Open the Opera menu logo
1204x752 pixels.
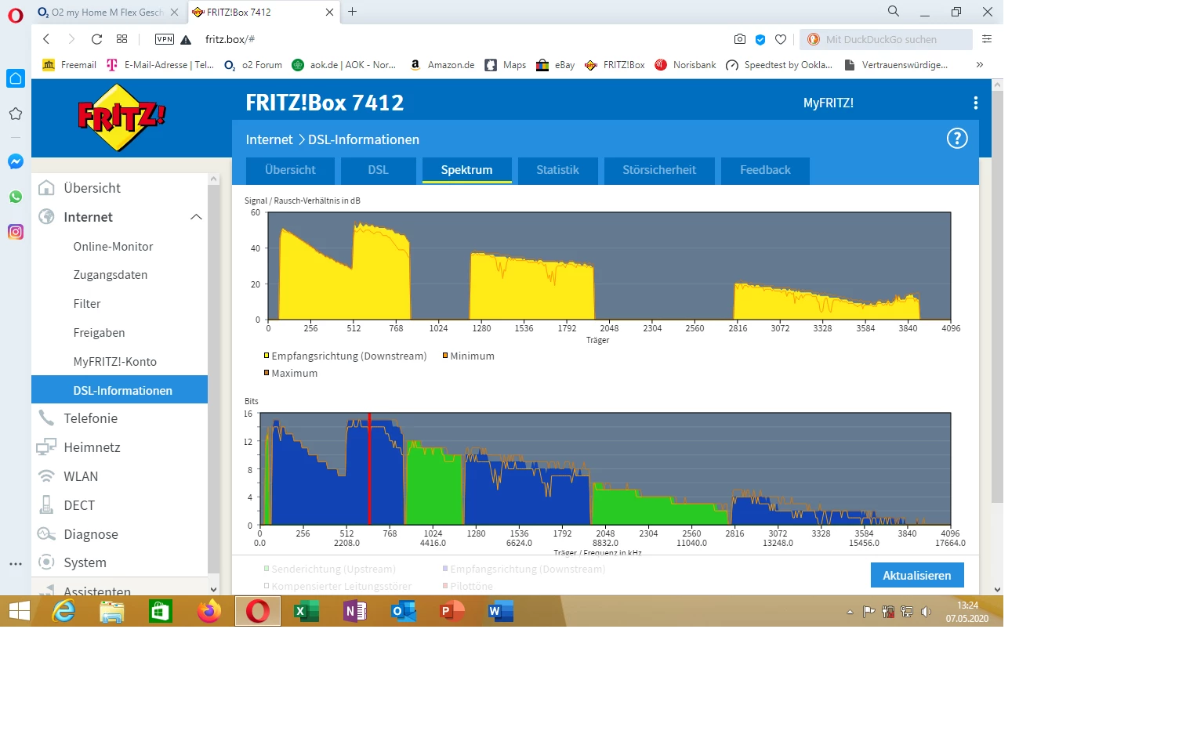[16, 14]
